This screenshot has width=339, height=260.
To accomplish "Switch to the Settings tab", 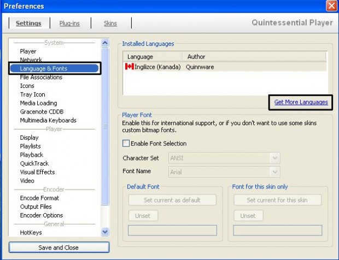I will click(x=28, y=23).
